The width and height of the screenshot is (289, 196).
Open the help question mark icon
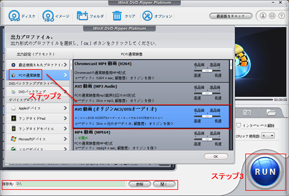click(x=281, y=16)
